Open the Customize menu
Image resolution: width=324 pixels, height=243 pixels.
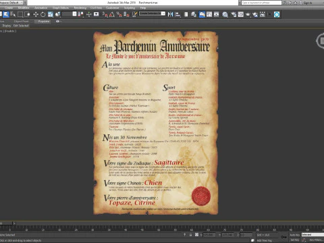[x=112, y=7]
